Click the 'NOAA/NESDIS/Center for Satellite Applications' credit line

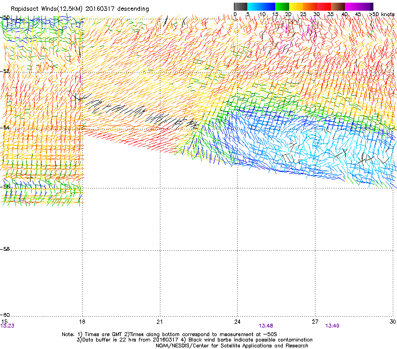(232, 346)
